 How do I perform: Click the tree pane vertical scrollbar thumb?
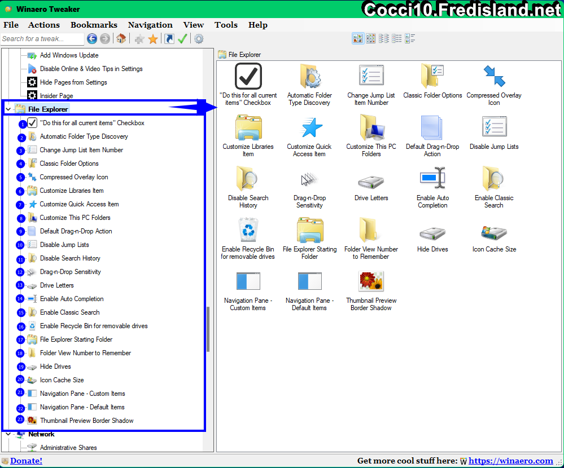[x=208, y=329]
